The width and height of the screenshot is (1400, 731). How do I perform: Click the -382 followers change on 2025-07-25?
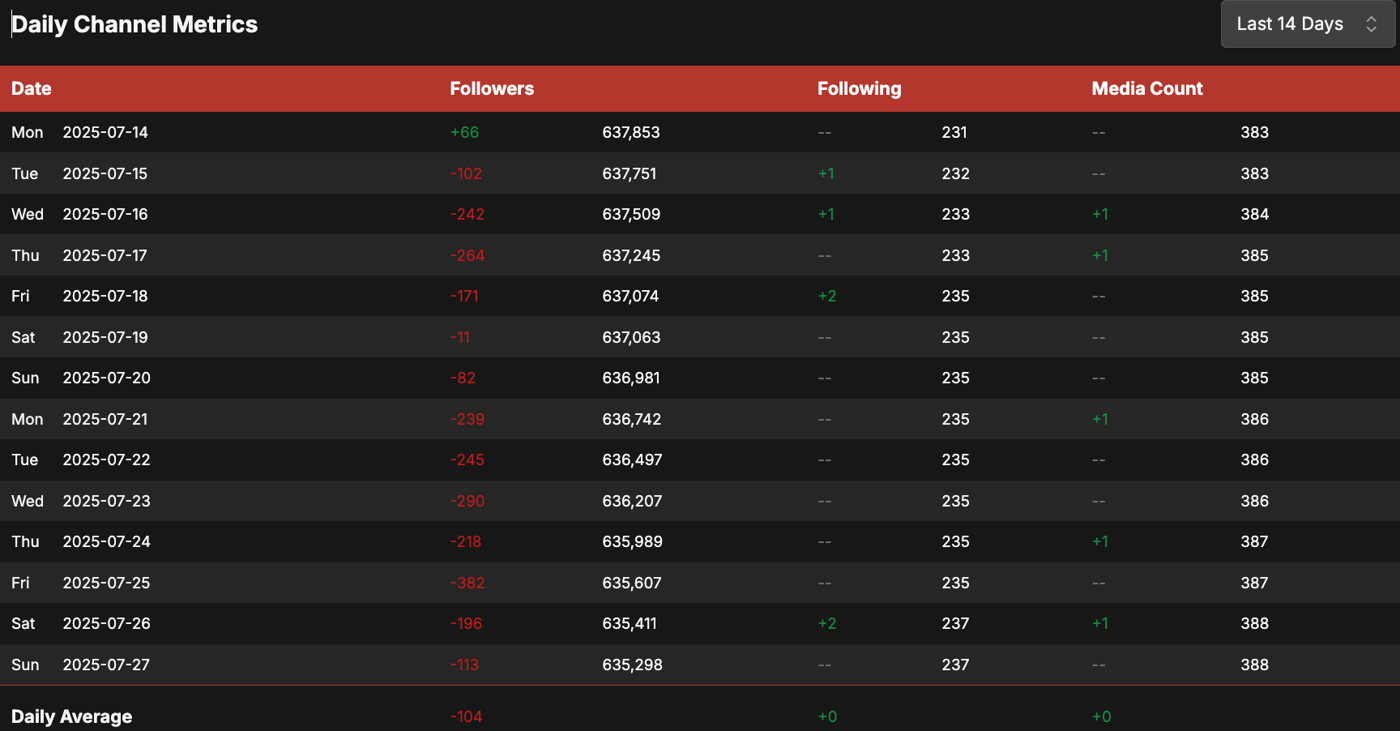(x=467, y=583)
